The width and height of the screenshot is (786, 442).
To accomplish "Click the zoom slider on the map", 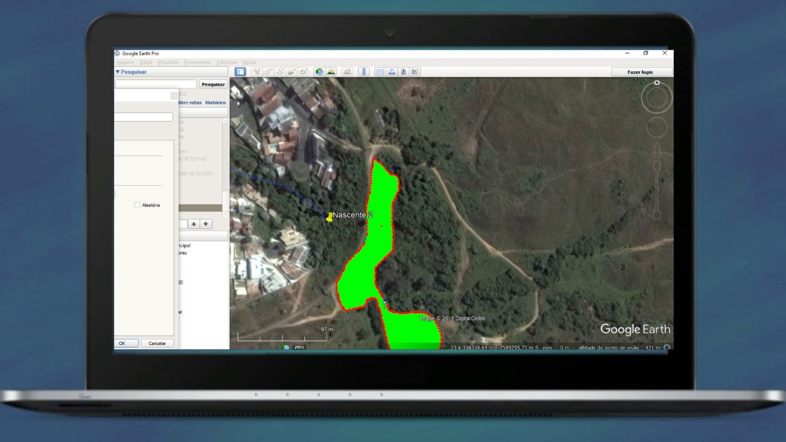I will [656, 192].
